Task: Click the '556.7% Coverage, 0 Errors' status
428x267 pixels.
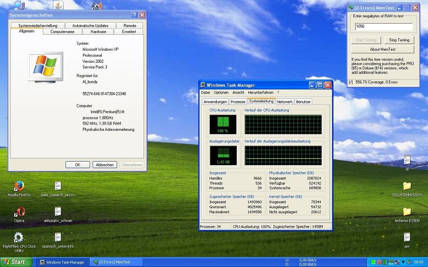Action: (x=376, y=82)
